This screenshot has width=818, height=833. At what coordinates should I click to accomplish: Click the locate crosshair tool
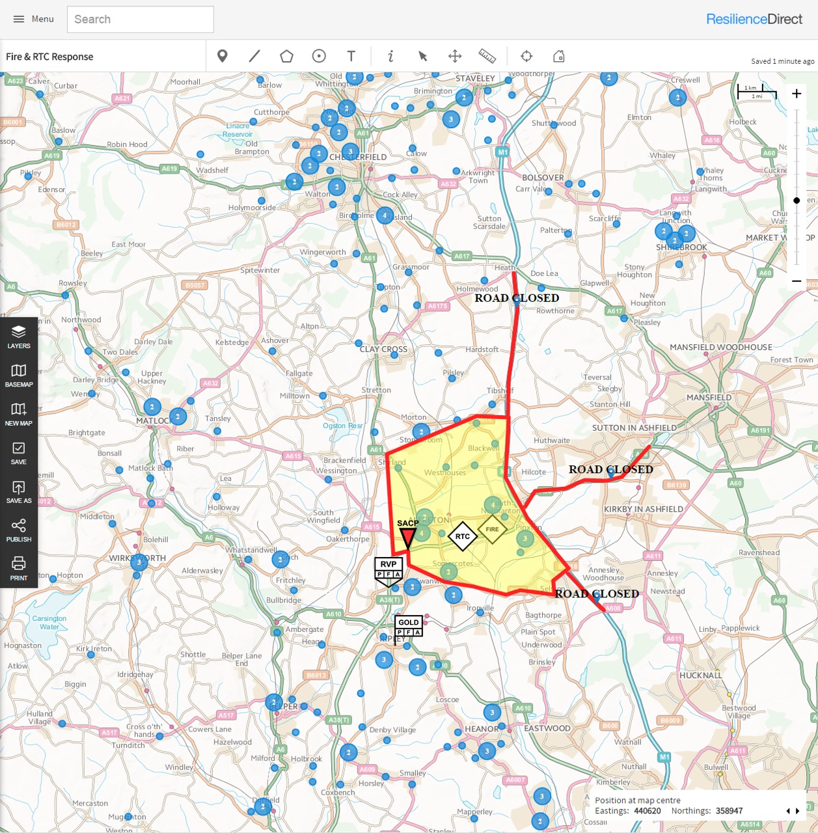coord(526,56)
